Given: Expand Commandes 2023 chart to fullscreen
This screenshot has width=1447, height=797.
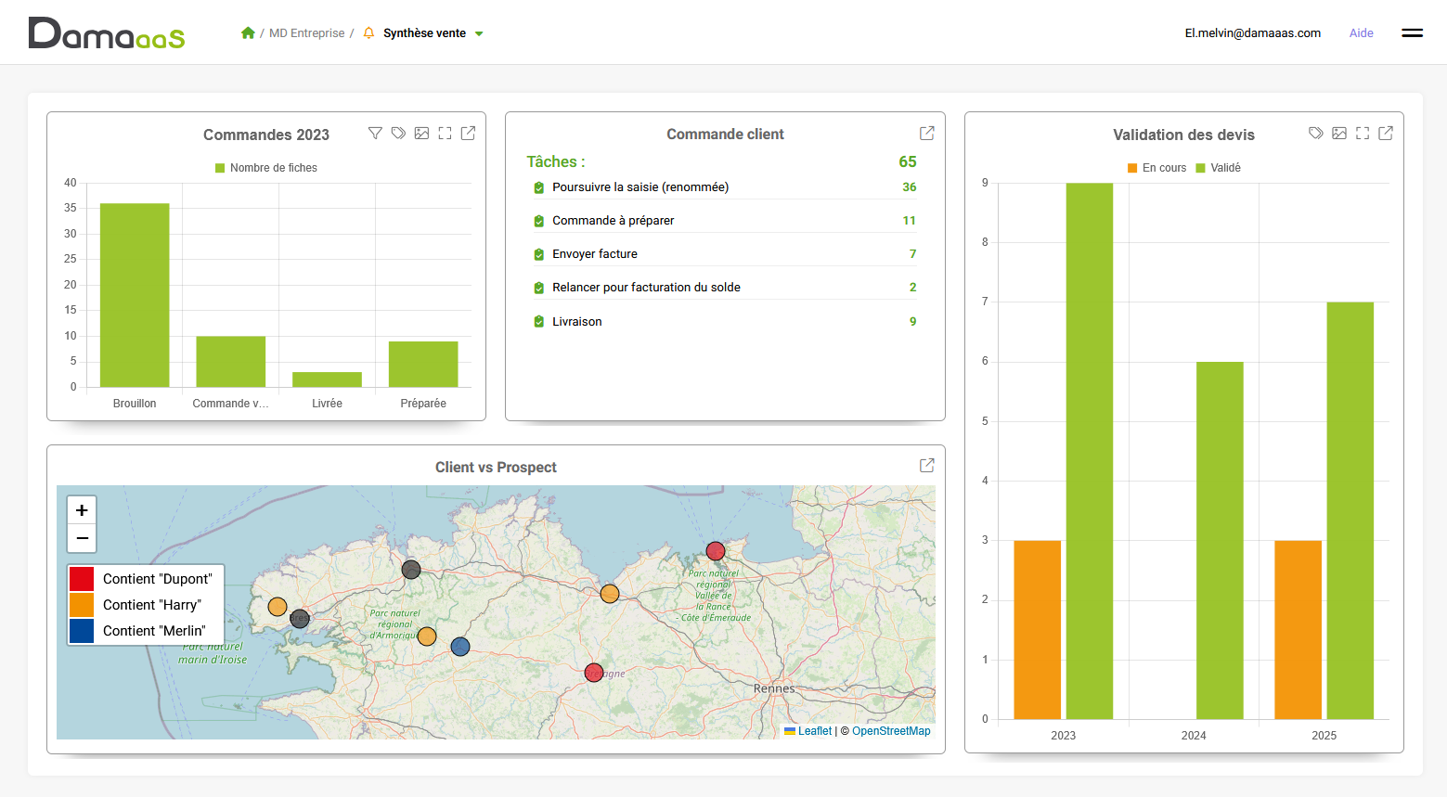Looking at the screenshot, I should (446, 134).
